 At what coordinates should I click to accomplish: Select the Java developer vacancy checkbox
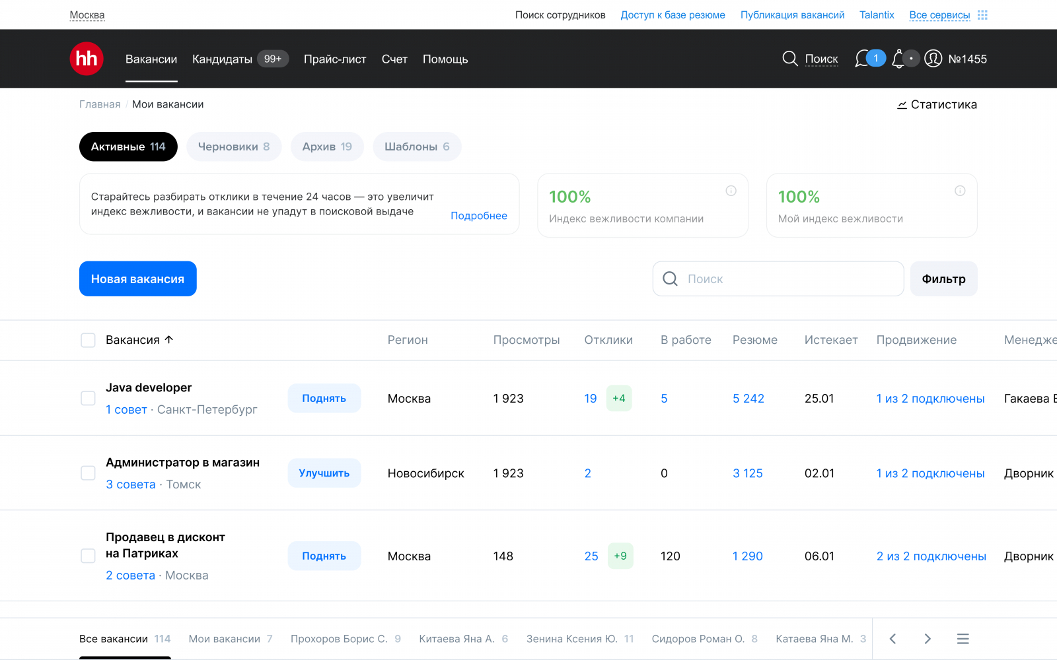pyautogui.click(x=88, y=398)
